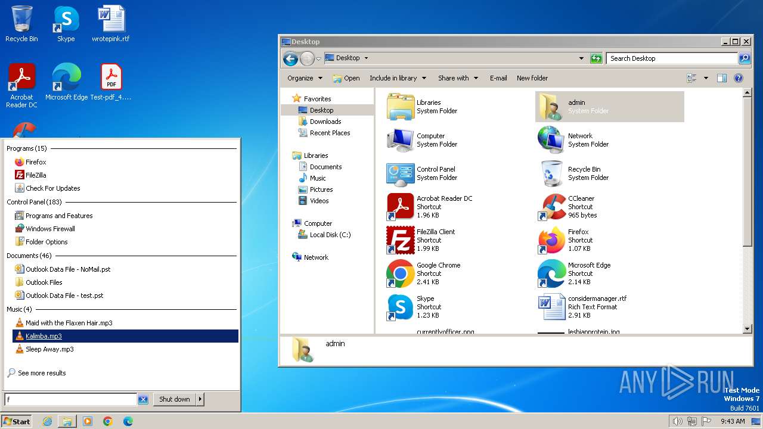Clear the Start menu search box

[143, 400]
